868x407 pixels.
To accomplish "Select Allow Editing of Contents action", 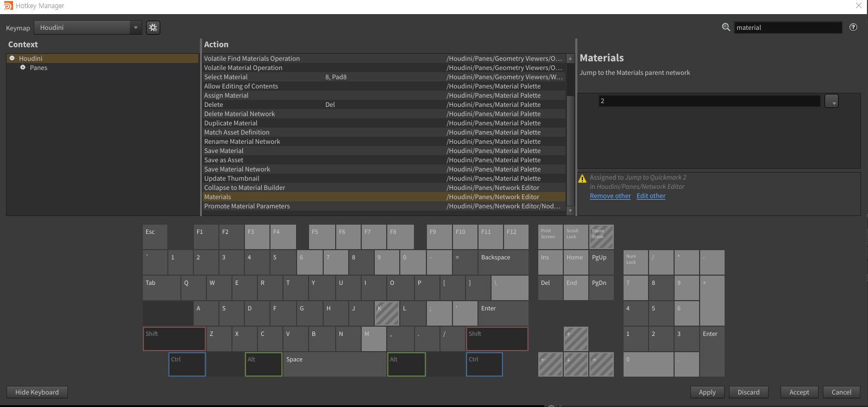I will coord(384,86).
